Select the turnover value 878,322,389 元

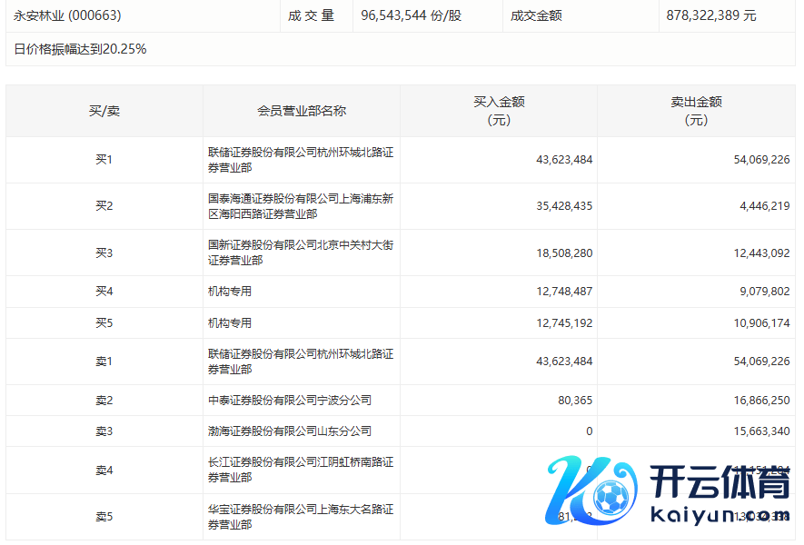click(x=710, y=15)
